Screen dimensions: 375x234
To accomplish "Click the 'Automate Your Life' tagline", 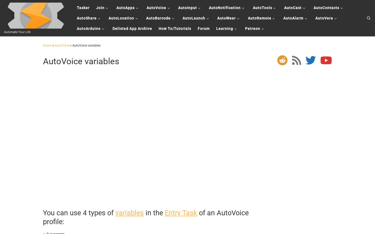I will 17,32.
